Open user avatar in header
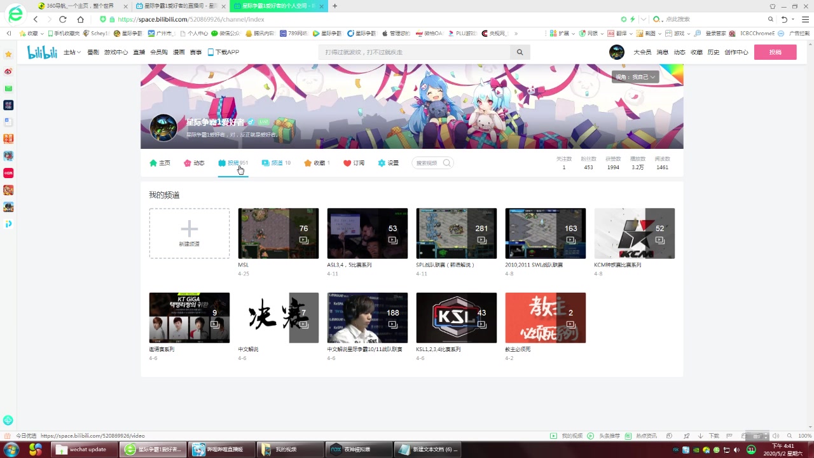This screenshot has height=458, width=814. pyautogui.click(x=616, y=52)
